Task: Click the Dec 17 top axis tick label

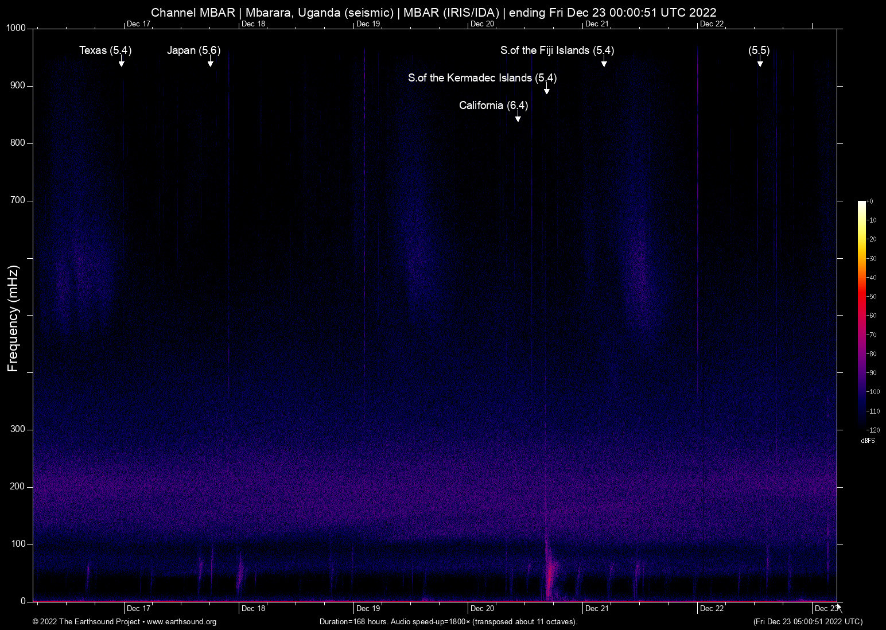Action: (x=138, y=24)
